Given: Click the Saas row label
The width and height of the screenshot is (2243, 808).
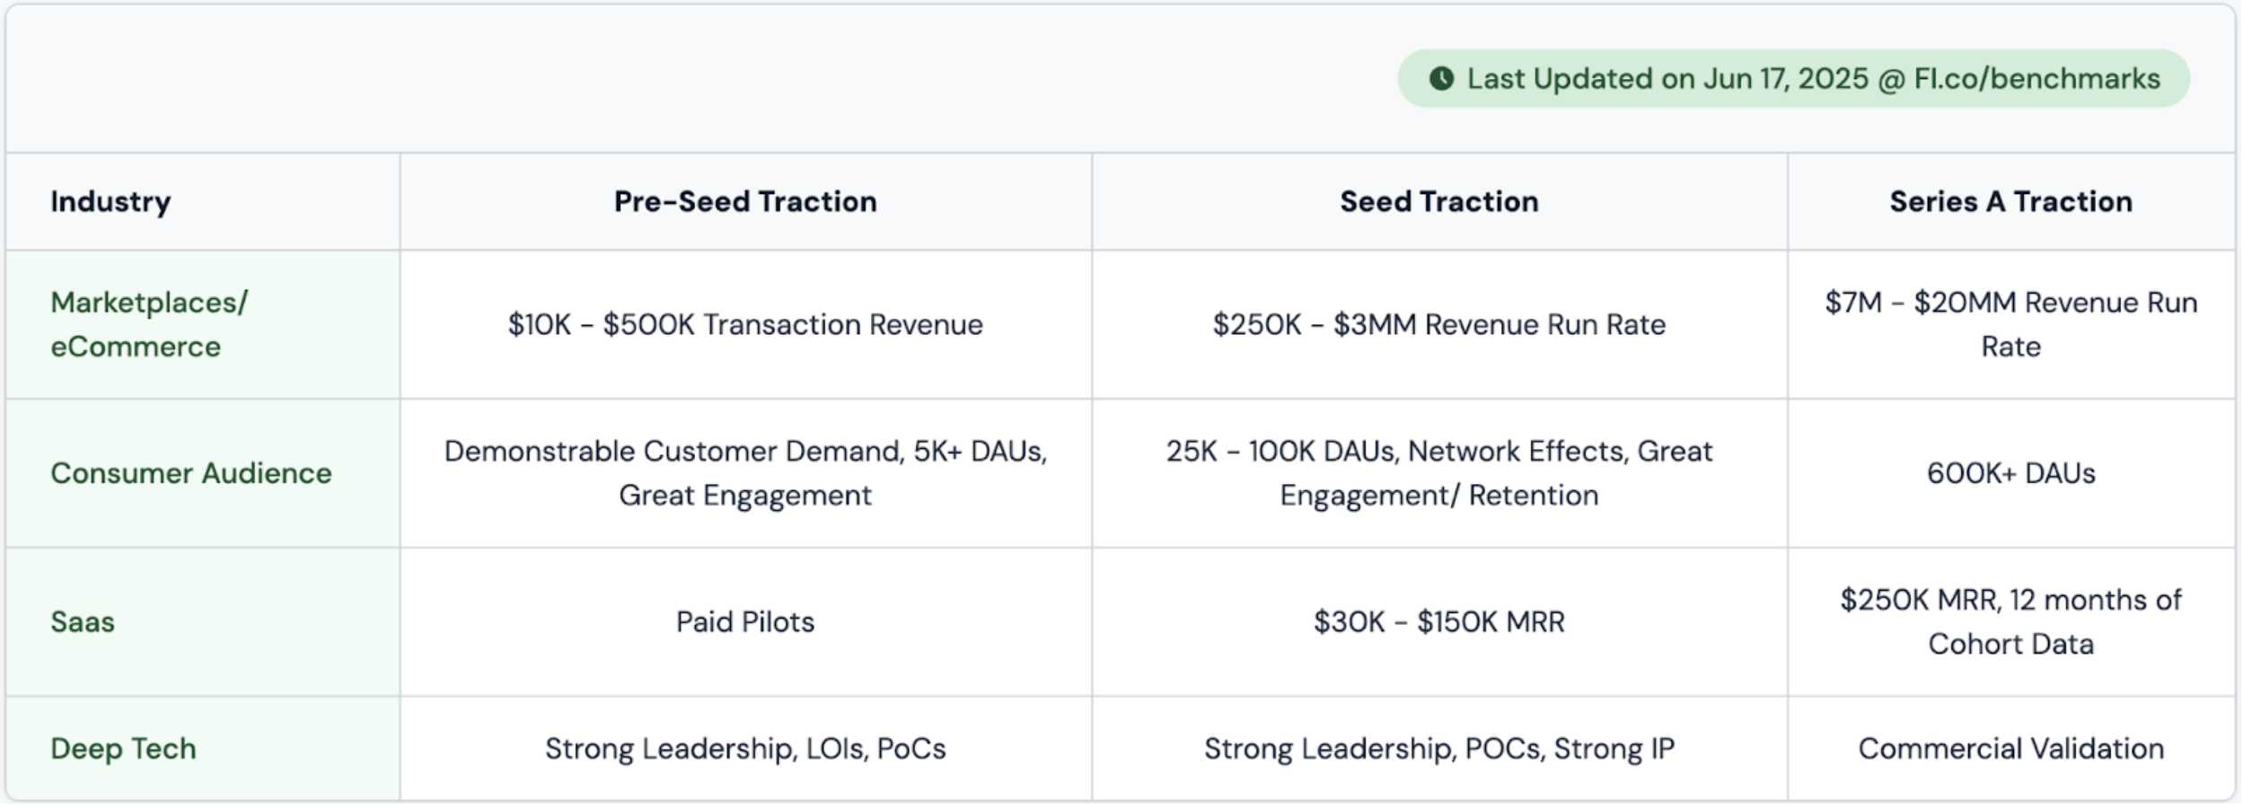Looking at the screenshot, I should tap(83, 621).
